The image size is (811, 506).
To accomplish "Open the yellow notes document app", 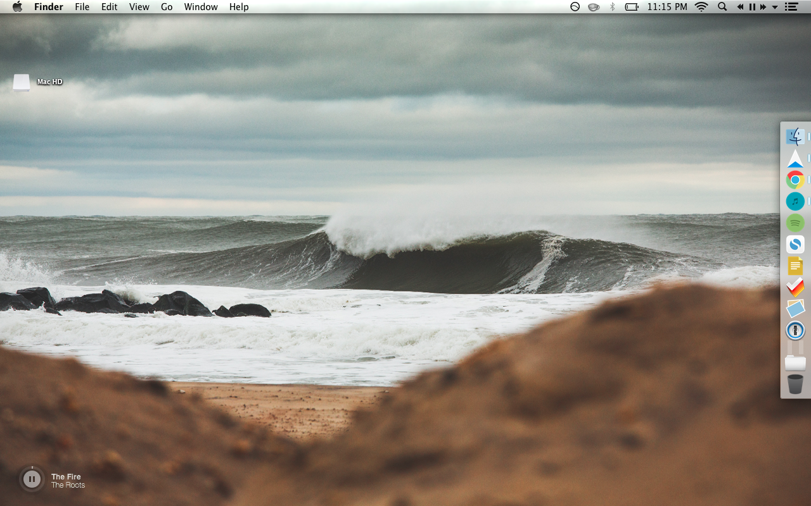I will click(795, 266).
